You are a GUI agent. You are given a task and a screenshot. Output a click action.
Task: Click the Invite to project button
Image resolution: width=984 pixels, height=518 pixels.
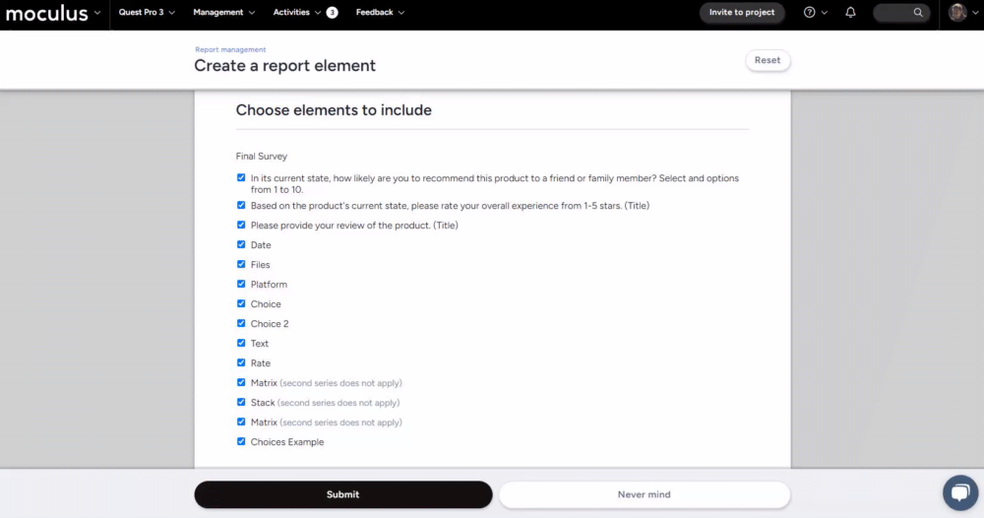point(742,13)
